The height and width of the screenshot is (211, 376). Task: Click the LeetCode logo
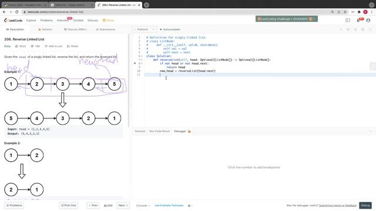click(x=13, y=21)
